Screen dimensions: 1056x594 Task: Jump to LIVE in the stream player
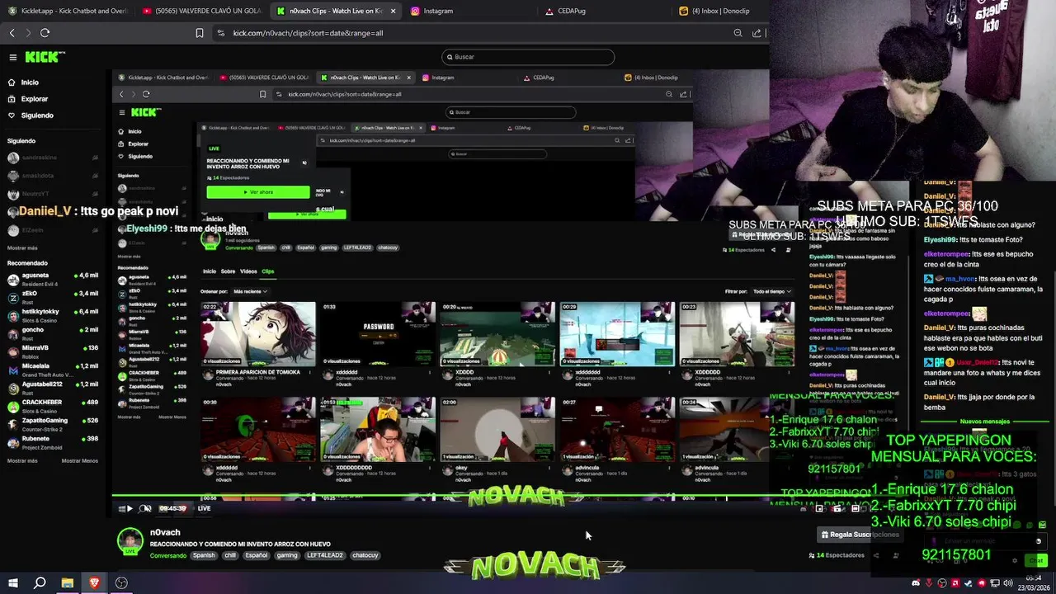[204, 508]
